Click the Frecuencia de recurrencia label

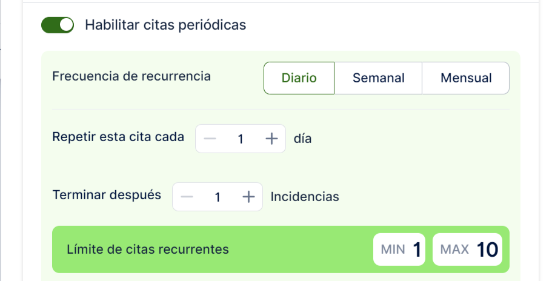click(131, 76)
